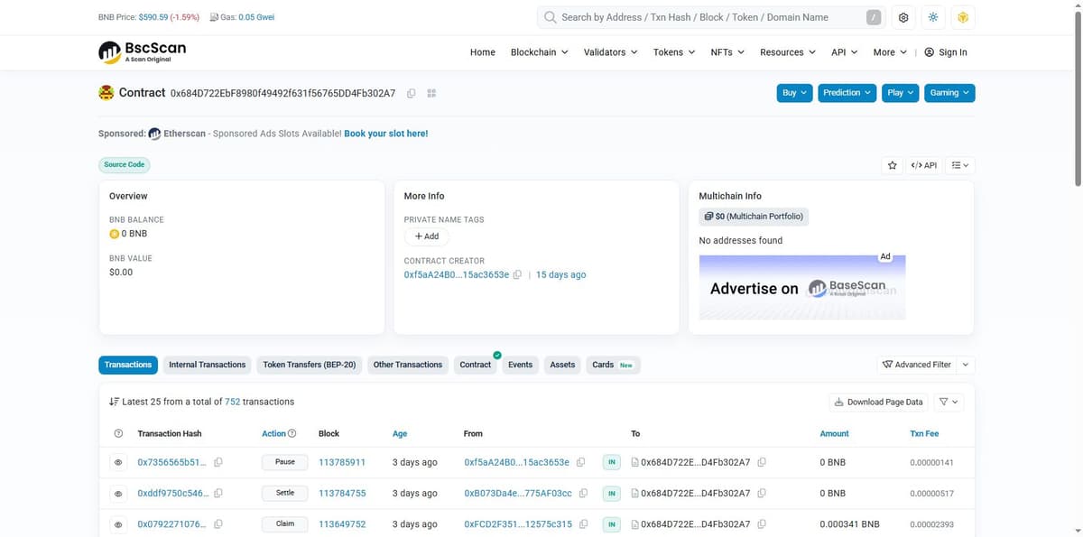Click Sign In
The image size is (1083, 537).
(x=946, y=52)
